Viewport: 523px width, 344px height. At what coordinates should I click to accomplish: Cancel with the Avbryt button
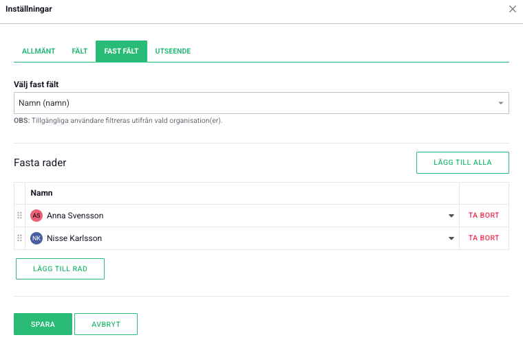click(x=105, y=324)
